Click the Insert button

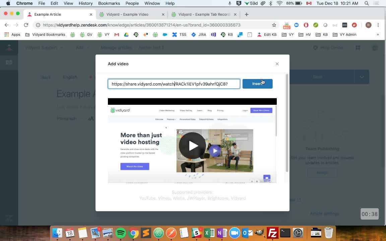(x=257, y=84)
